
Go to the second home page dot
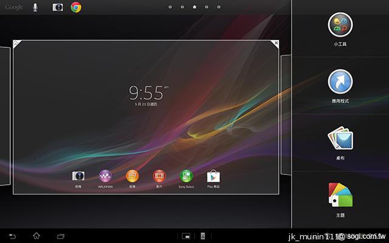pos(182,7)
